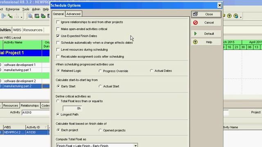The width and height of the screenshot is (262, 147).
Task: Select Opened projects for float calculation
Action: tap(100, 130)
